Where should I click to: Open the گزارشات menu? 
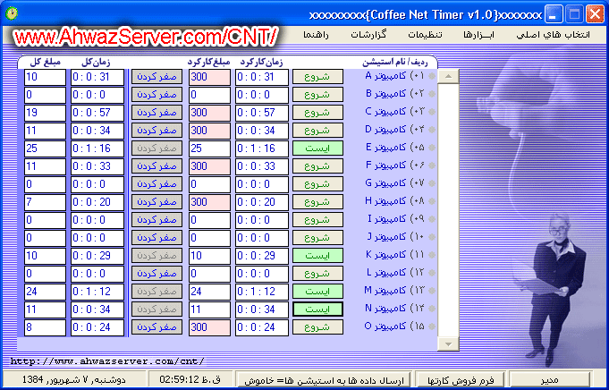pyautogui.click(x=368, y=35)
